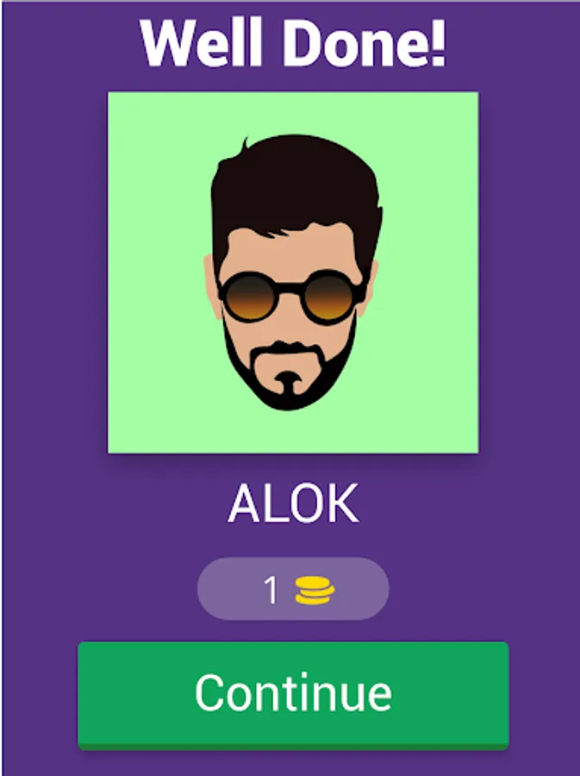
Task: Click the letter A in ALOK
Action: [x=244, y=504]
